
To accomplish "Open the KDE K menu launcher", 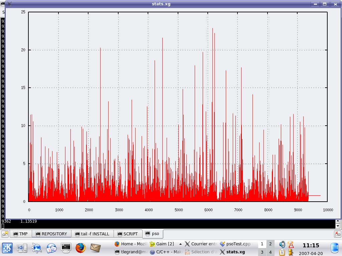I will (x=7, y=248).
